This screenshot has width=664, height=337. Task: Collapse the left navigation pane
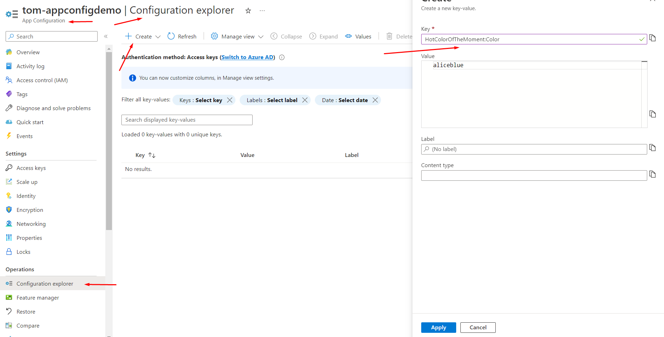(x=106, y=36)
